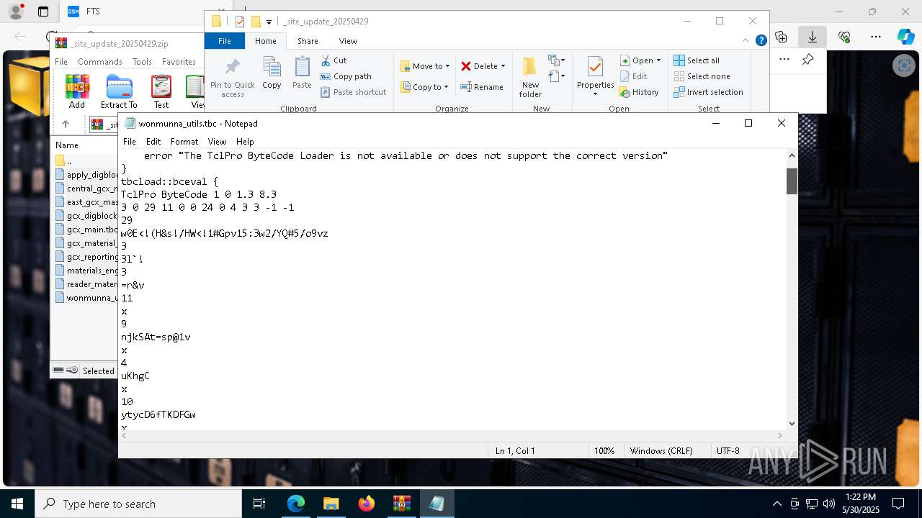922x518 pixels.
Task: Expand Properties dropdown arrow
Action: (x=595, y=94)
